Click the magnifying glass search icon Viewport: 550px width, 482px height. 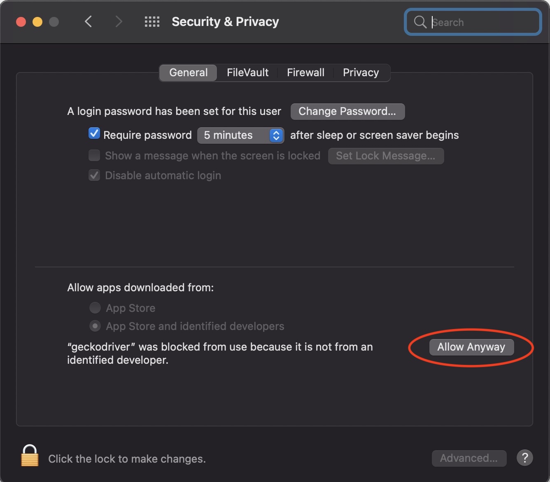(x=420, y=22)
